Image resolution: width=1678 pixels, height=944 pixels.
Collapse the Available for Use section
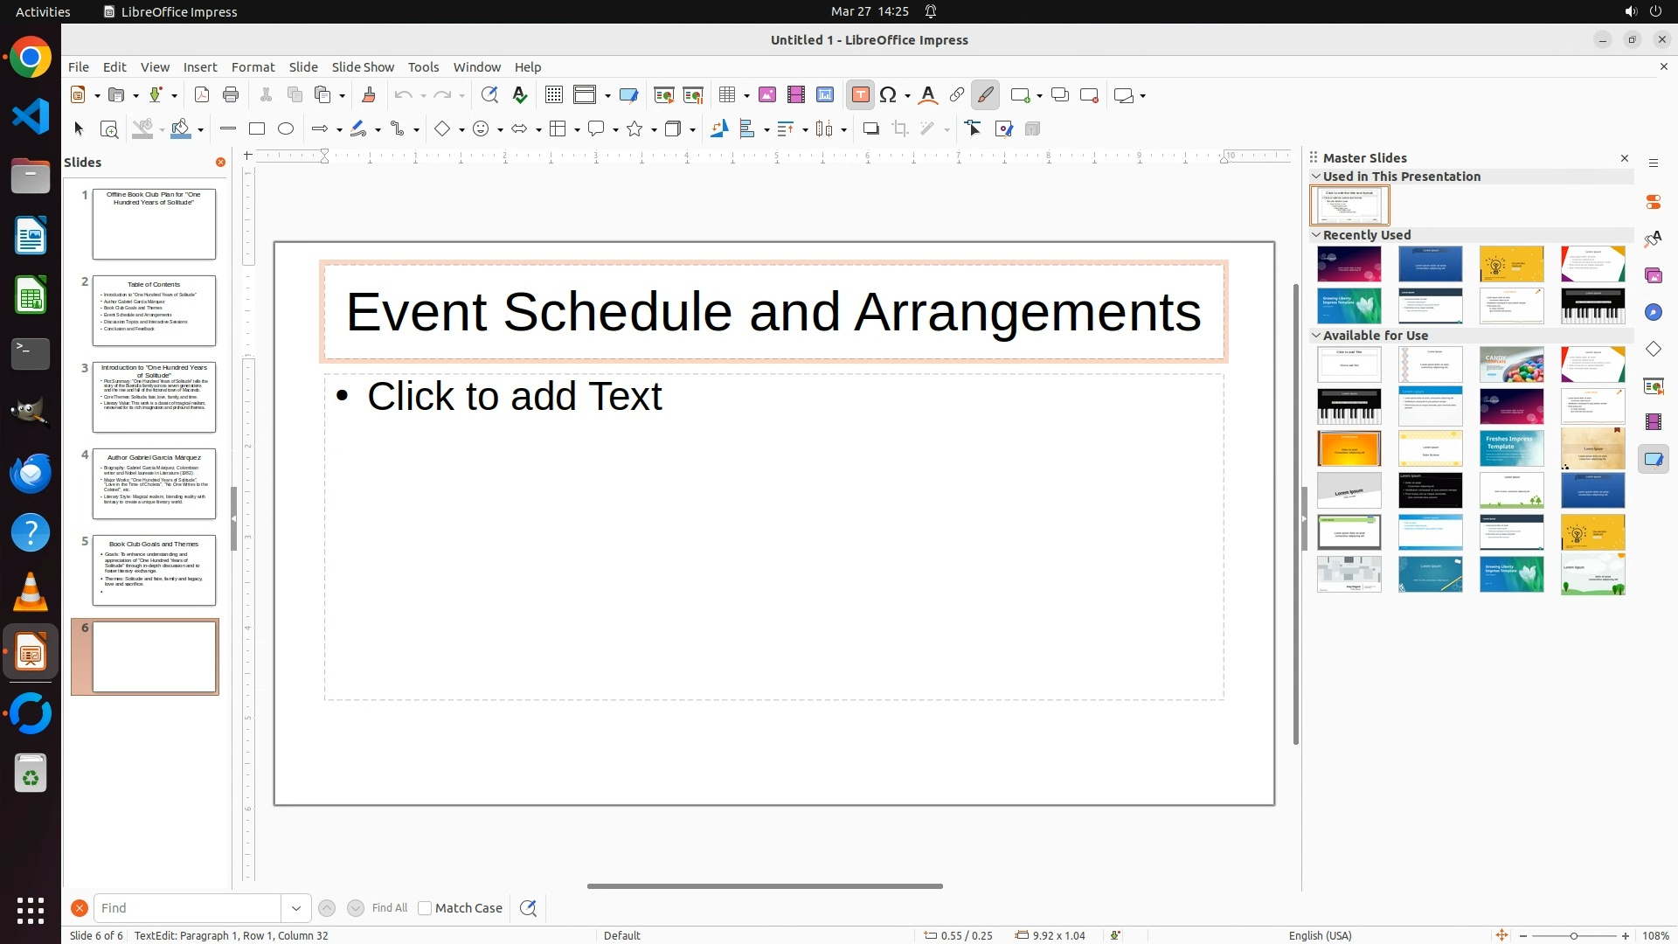[x=1316, y=336]
